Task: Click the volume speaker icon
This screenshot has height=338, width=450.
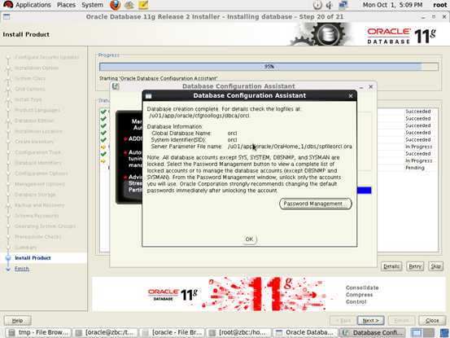Action: click(330, 5)
